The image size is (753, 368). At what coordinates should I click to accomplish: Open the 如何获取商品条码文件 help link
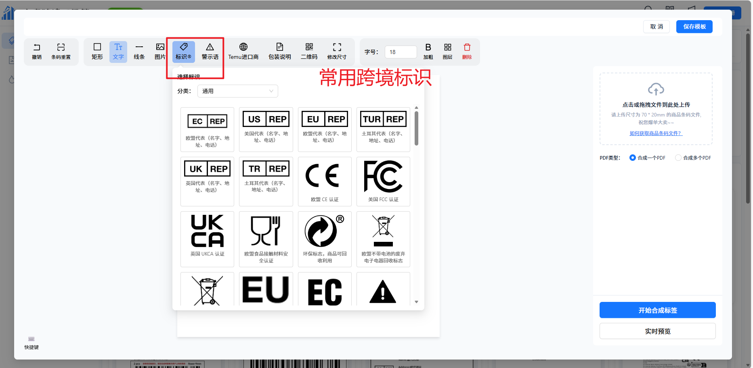point(656,133)
